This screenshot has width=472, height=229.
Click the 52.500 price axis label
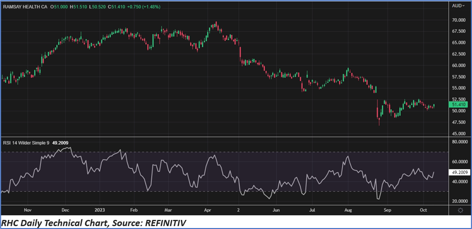coord(459,99)
